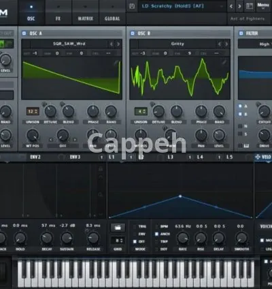The width and height of the screenshot is (272, 289).
Task: Open the OSC A wavetable edit pencil
Action: (x=116, y=62)
